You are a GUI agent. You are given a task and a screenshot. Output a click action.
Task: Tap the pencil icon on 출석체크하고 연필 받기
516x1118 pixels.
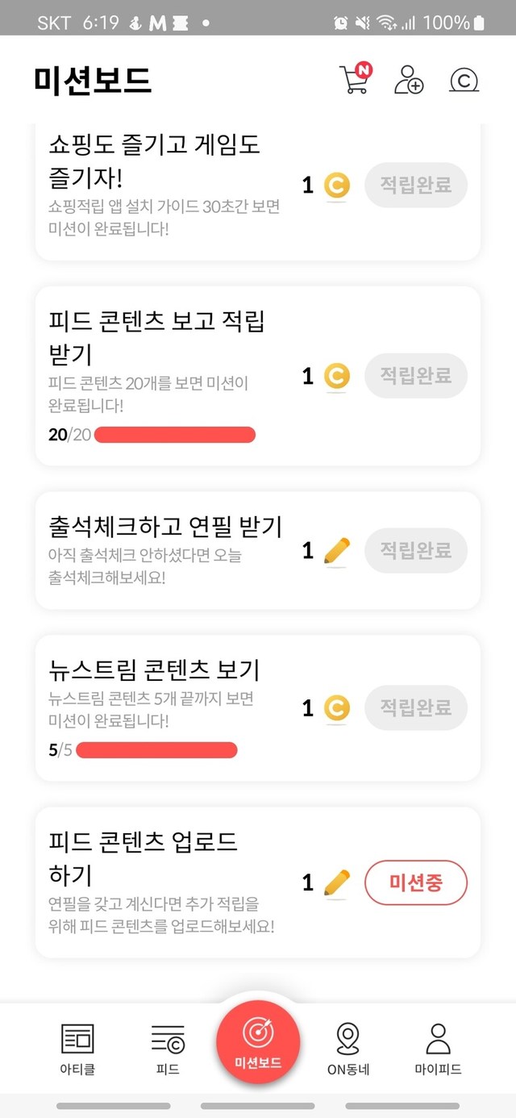point(336,551)
